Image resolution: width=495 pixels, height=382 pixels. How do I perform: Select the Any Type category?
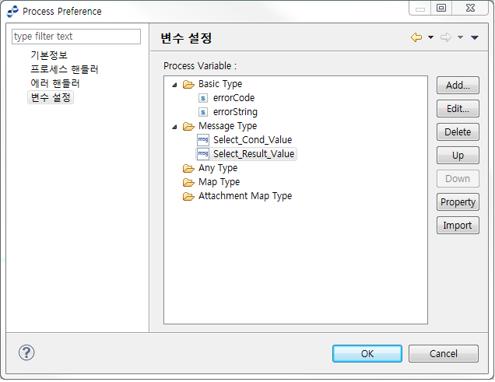(218, 168)
